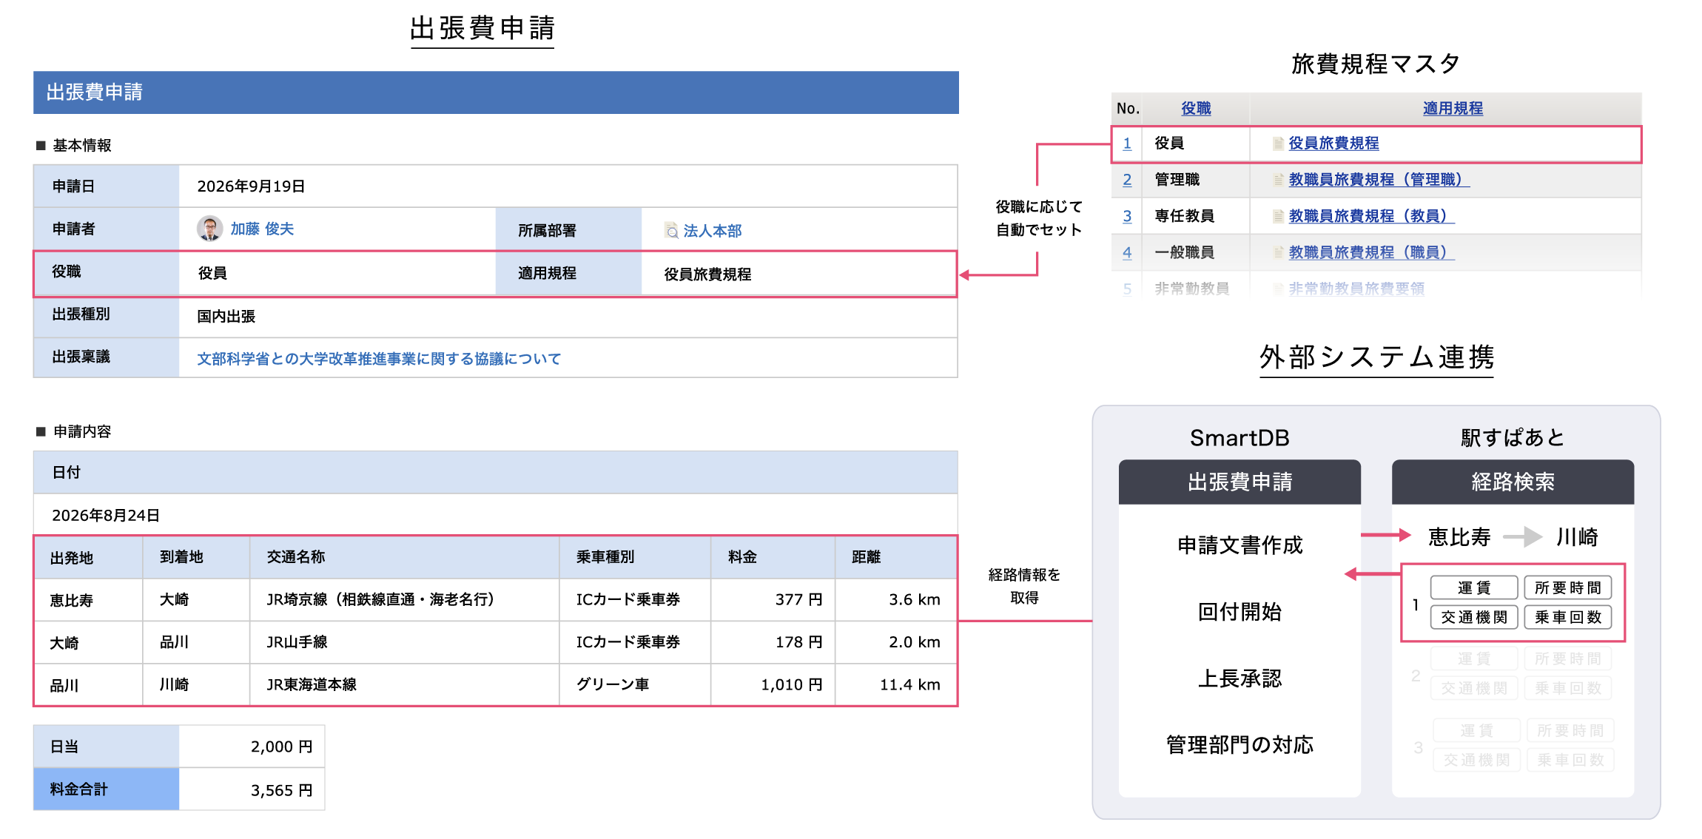
Task: Click the 交通機関 button in route result 1
Action: tap(1474, 617)
